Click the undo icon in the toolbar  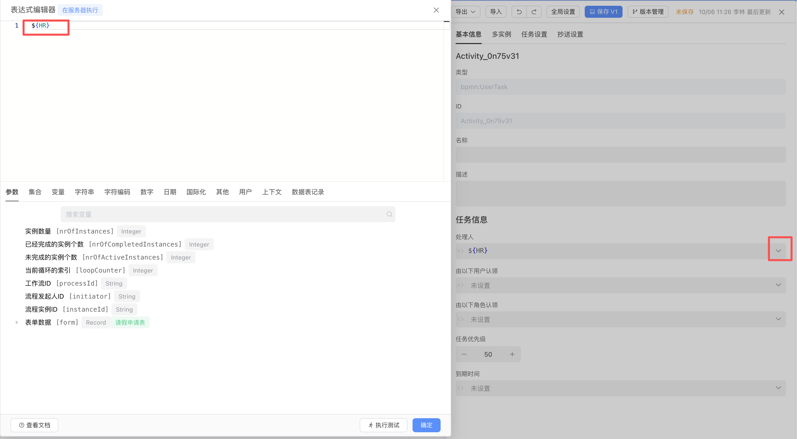[519, 12]
